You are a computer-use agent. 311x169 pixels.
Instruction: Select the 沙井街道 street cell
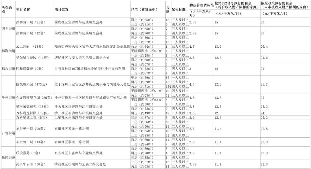[x=8, y=98]
